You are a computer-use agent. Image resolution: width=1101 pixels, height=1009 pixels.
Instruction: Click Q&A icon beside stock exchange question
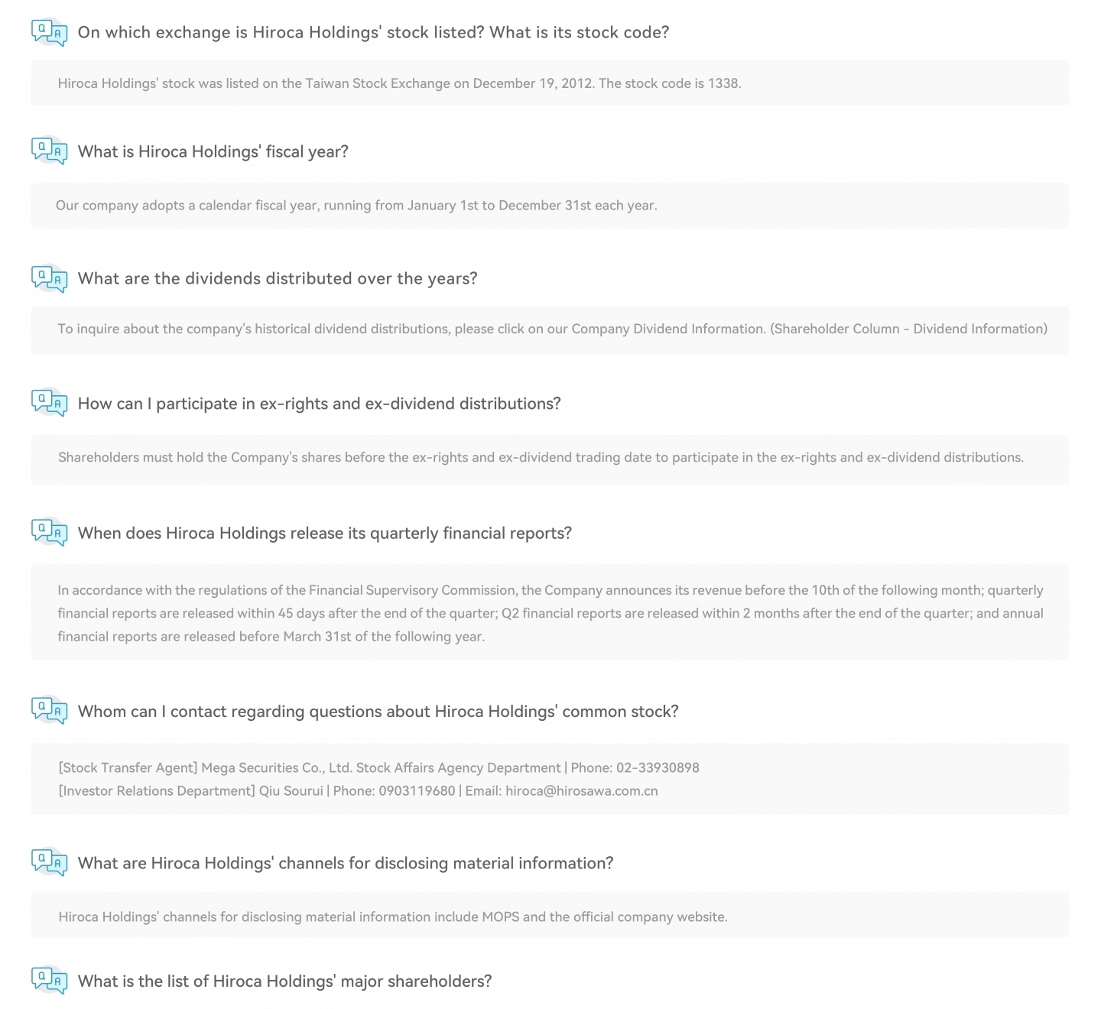click(49, 33)
